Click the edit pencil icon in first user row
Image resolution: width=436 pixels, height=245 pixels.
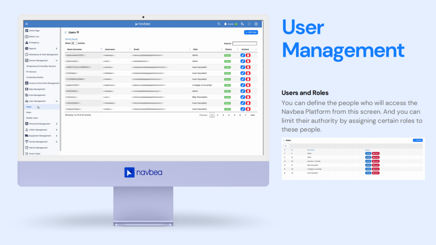click(x=243, y=55)
